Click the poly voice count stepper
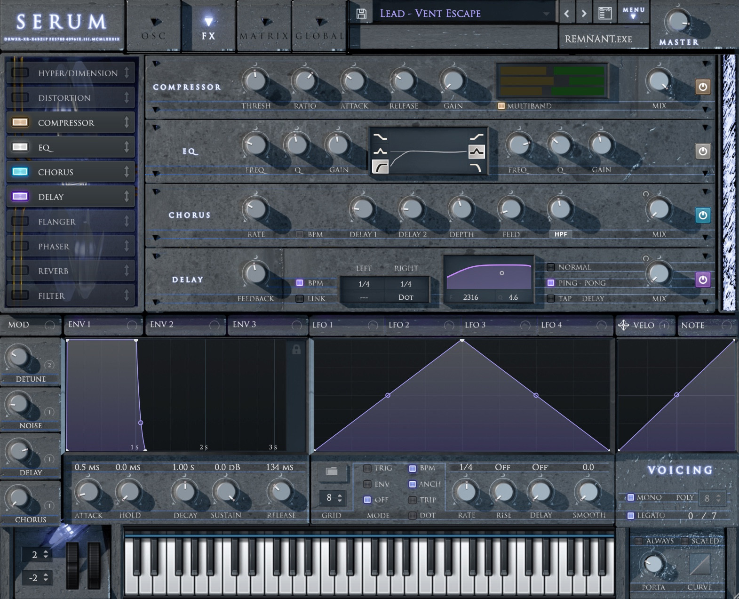This screenshot has height=599, width=739. coord(718,498)
